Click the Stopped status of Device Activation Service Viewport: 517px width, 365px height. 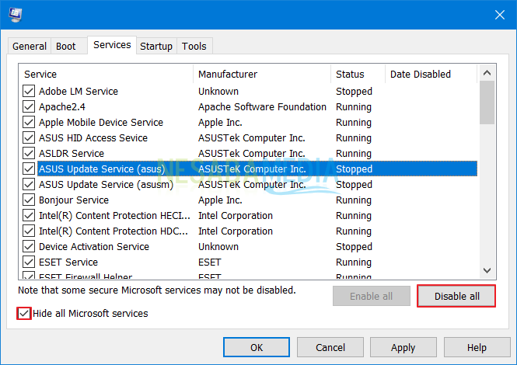tap(354, 246)
